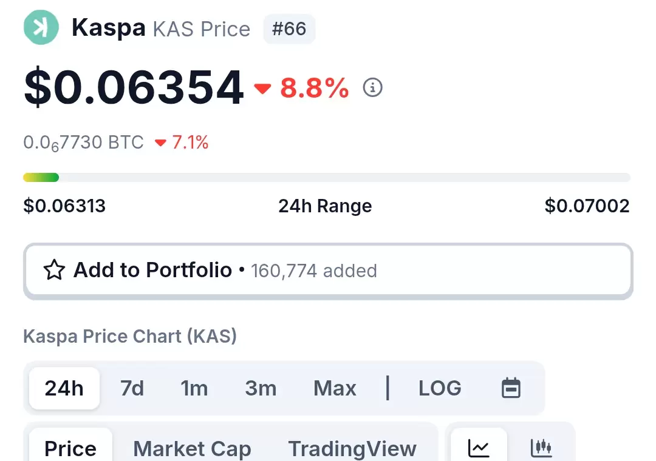Select the 7d timeframe option
Image resolution: width=656 pixels, height=461 pixels.
pos(132,388)
